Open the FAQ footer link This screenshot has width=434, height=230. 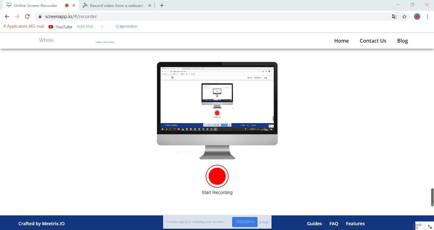click(334, 224)
